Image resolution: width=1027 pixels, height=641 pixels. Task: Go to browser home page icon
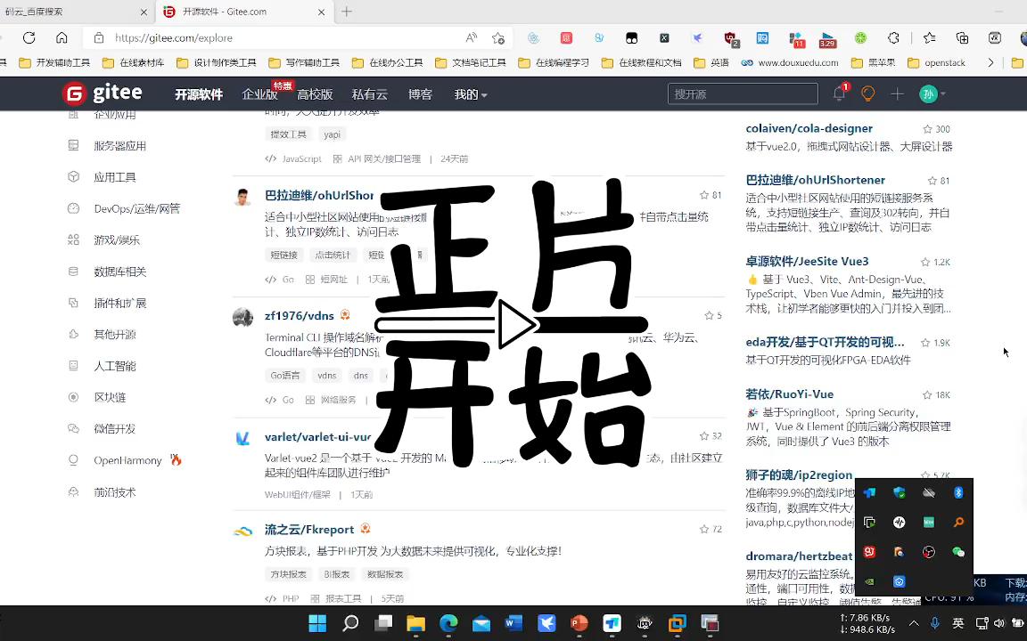point(62,38)
